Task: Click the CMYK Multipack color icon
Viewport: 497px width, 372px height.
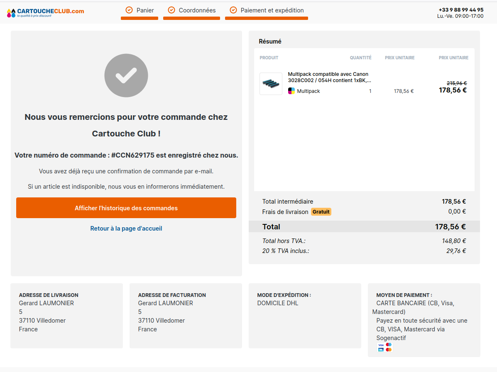Action: (x=291, y=91)
